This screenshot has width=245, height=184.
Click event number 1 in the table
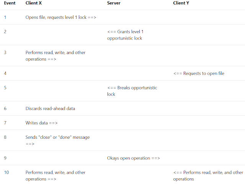point(5,17)
